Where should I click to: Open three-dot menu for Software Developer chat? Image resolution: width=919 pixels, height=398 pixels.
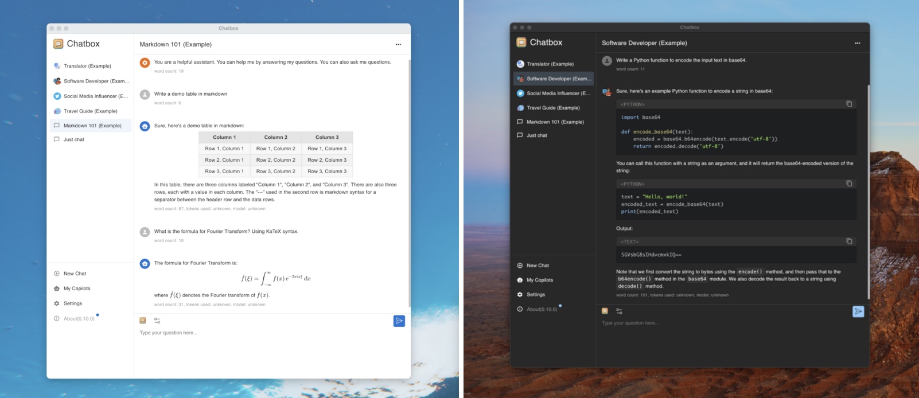(858, 43)
